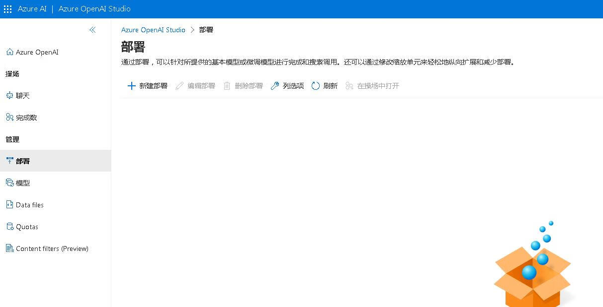Open the 聊天 chat playground
Image resolution: width=603 pixels, height=307 pixels.
tap(23, 96)
